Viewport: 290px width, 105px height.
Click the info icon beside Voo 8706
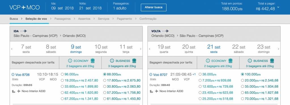point(13,75)
